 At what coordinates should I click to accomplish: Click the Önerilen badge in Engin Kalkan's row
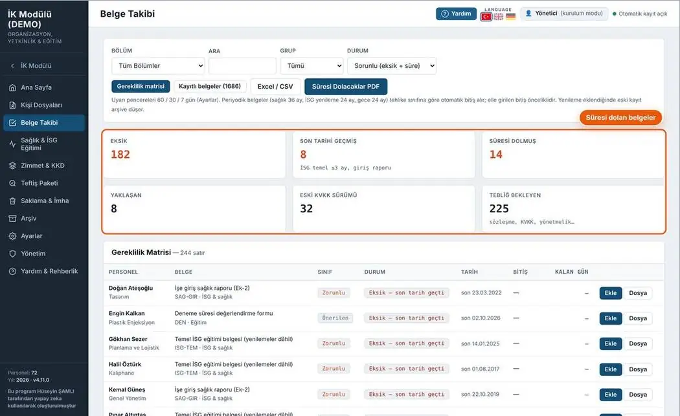pyautogui.click(x=335, y=318)
